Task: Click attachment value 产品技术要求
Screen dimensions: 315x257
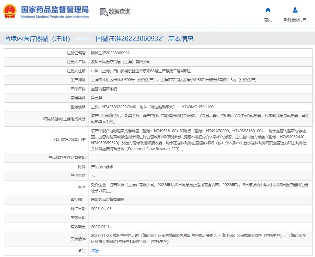Action: [102, 167]
